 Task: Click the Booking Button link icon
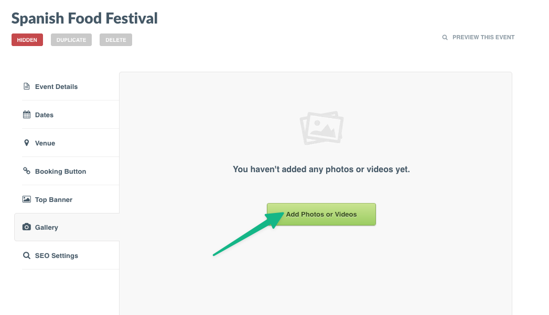26,171
